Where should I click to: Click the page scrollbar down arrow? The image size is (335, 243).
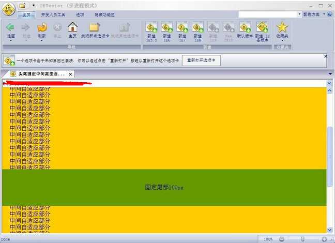click(x=329, y=230)
